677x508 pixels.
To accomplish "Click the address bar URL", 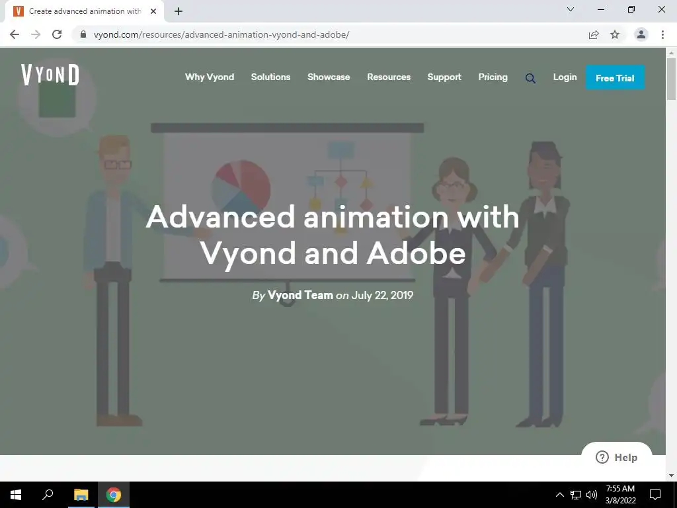I will [221, 34].
